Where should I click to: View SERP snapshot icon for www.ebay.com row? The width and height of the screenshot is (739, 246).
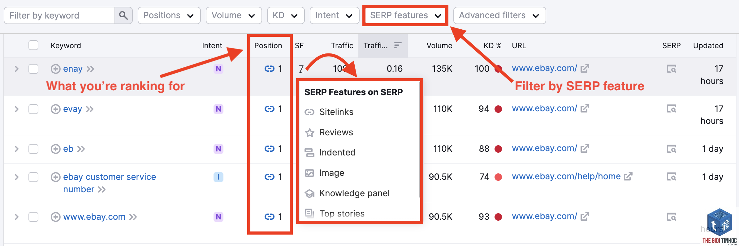(672, 217)
